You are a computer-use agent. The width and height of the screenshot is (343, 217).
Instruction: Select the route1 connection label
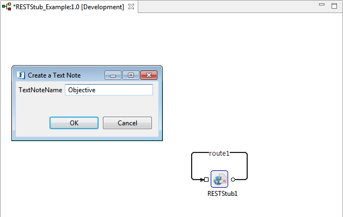[x=219, y=154]
